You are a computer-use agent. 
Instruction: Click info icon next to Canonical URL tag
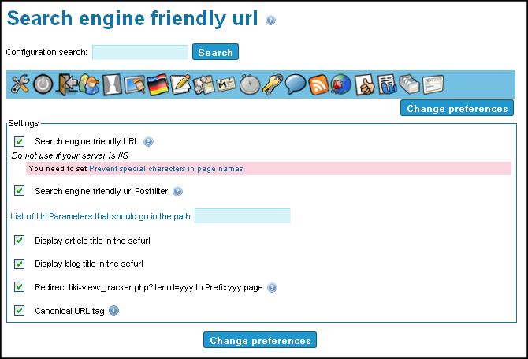[x=113, y=310]
